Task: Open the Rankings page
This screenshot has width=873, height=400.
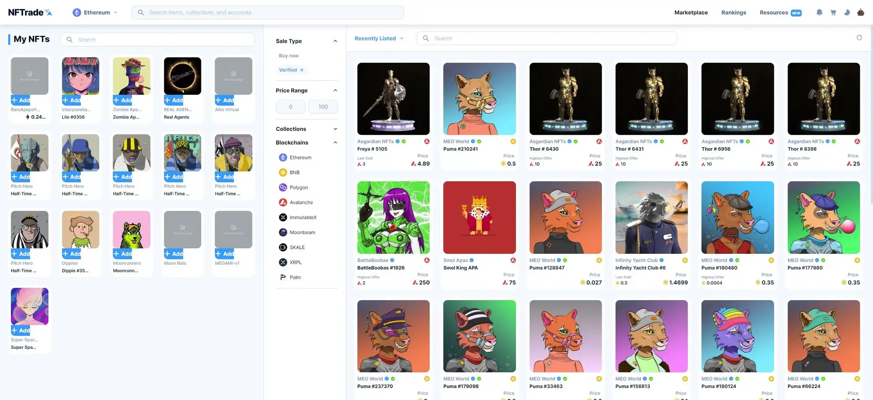Action: click(x=733, y=13)
